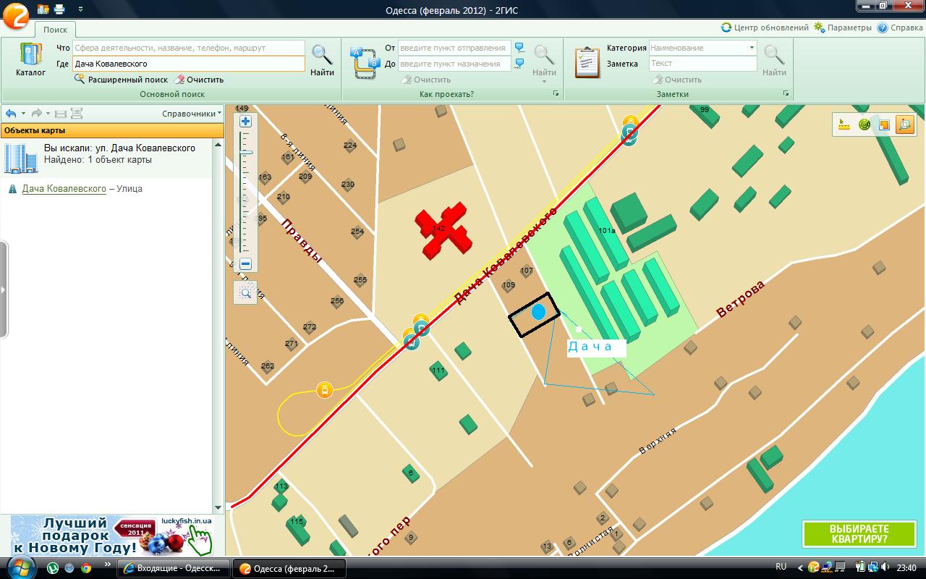This screenshot has width=926, height=579.
Task: Toggle the orange square map layer button
Action: click(x=884, y=124)
